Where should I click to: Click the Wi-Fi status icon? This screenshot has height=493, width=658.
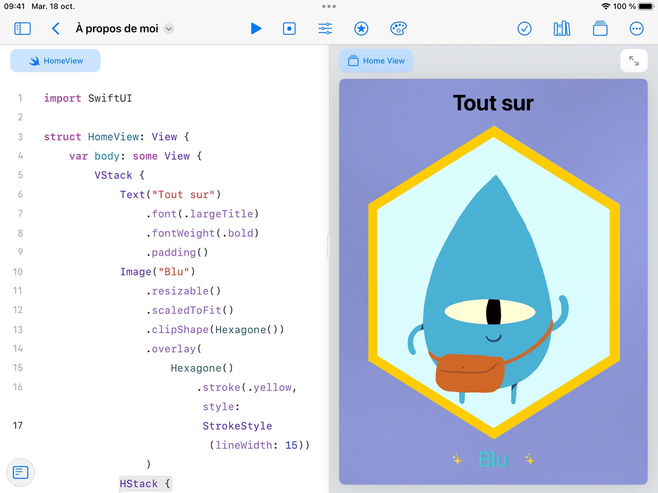pyautogui.click(x=606, y=6)
